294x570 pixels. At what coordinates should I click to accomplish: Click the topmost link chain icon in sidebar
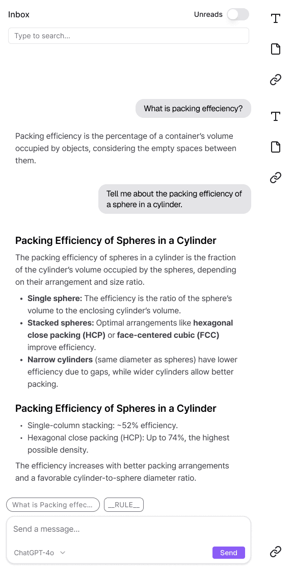(276, 80)
